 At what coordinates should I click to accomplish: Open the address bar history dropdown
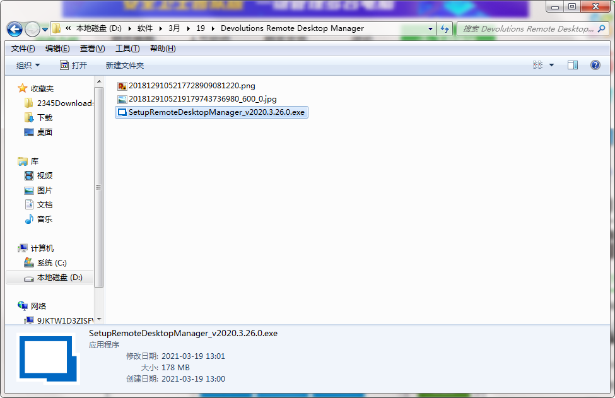(430, 29)
